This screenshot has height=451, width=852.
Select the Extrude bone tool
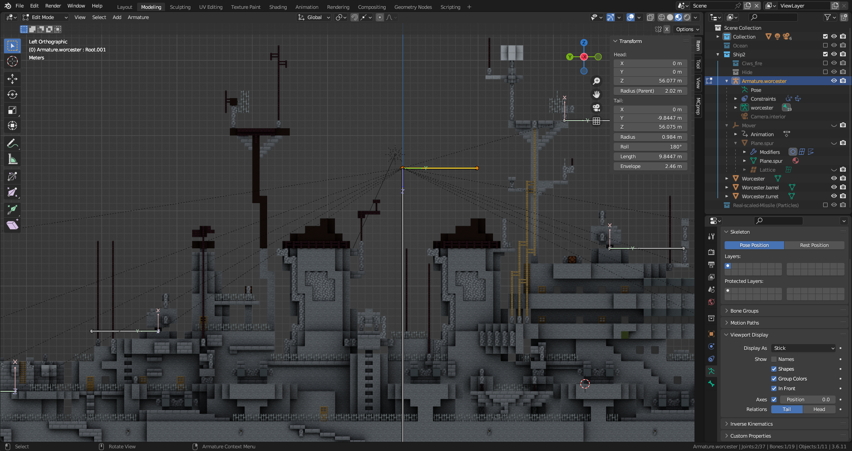point(12,209)
